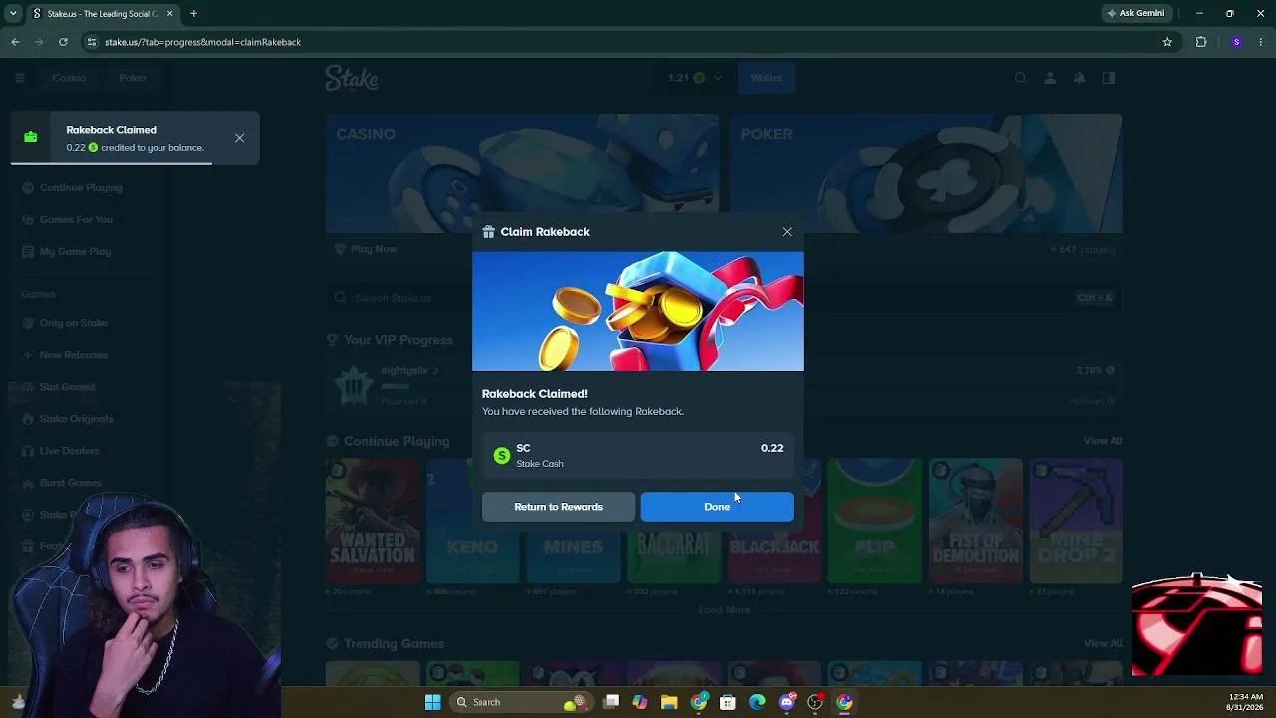Open Games For You in sidebar
This screenshot has width=1276, height=718.
coord(76,220)
